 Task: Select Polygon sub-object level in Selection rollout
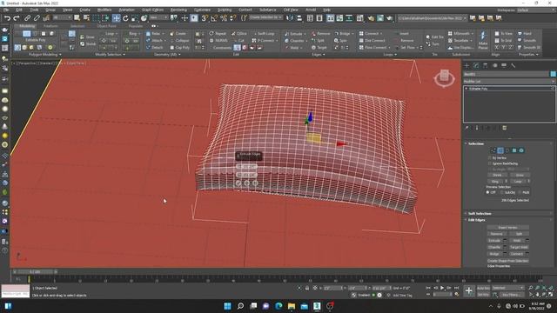click(x=514, y=150)
